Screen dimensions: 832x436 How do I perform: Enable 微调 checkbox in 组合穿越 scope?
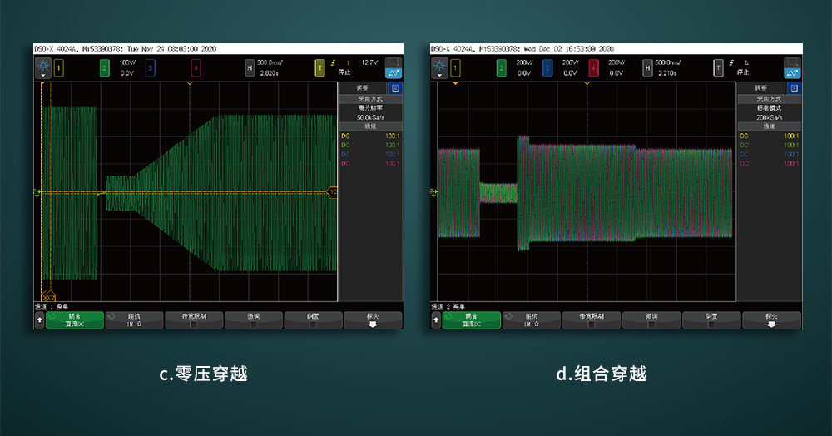651,325
